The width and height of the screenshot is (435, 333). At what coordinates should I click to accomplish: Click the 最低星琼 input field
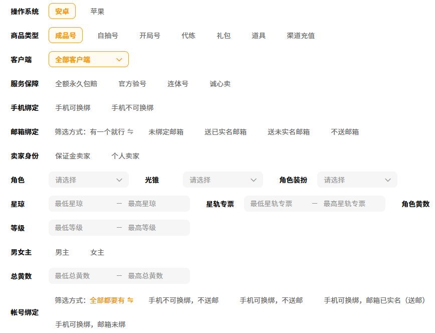coord(80,204)
